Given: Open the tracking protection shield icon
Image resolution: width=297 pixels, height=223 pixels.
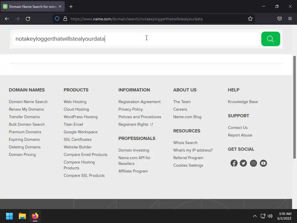Looking at the screenshot, I should coord(57,19).
